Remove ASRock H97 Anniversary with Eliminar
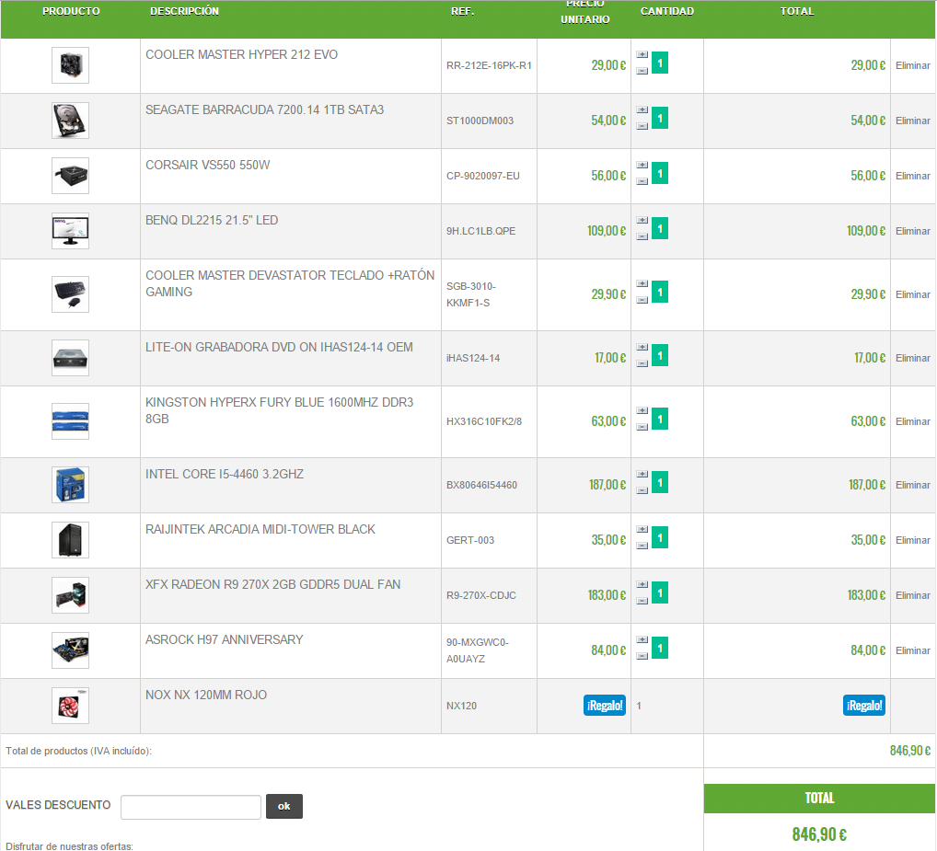The height and width of the screenshot is (851, 937). click(x=912, y=651)
